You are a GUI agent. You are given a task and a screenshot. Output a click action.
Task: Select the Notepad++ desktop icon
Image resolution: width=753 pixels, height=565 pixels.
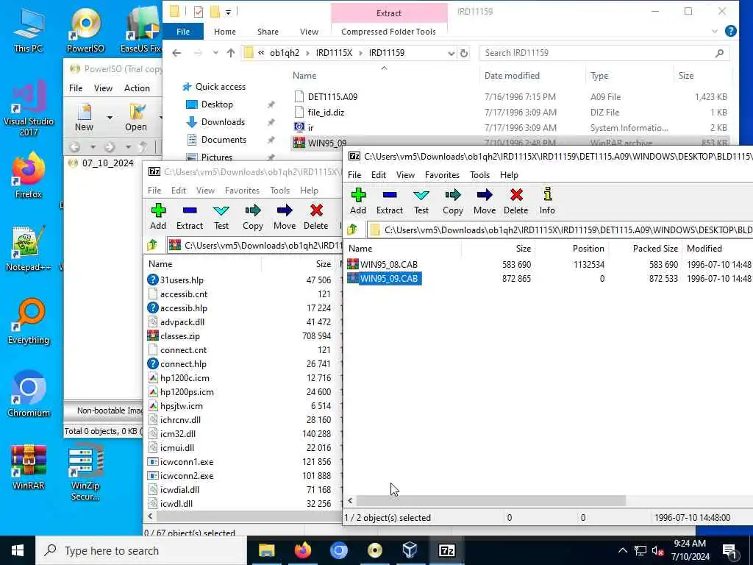click(x=29, y=249)
